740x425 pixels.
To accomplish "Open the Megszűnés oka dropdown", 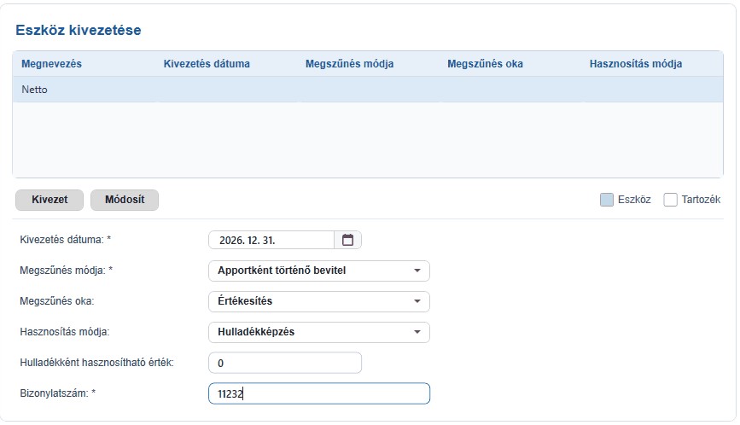I will [x=319, y=301].
